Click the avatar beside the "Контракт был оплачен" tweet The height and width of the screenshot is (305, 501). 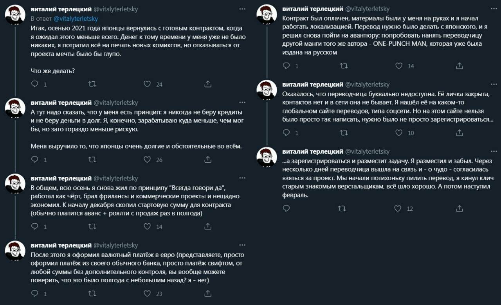click(x=267, y=14)
